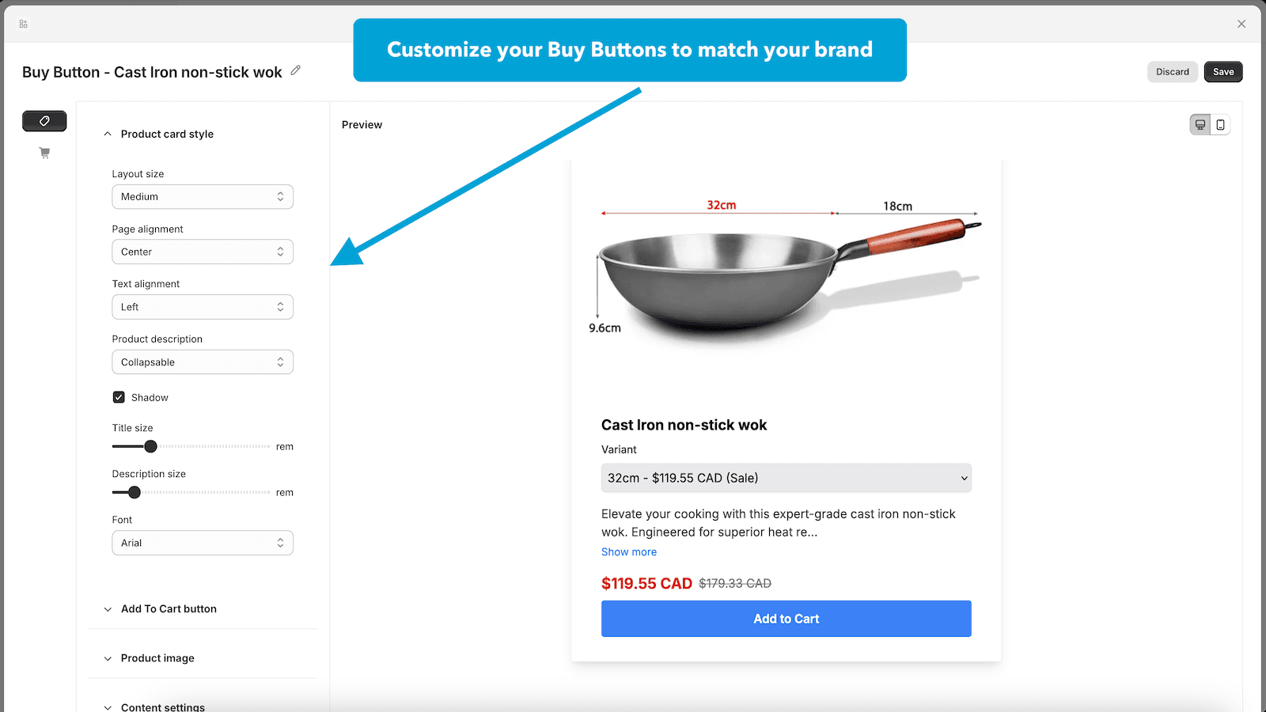The width and height of the screenshot is (1266, 712).
Task: Open the Font dropdown showing Arial
Action: 203,543
